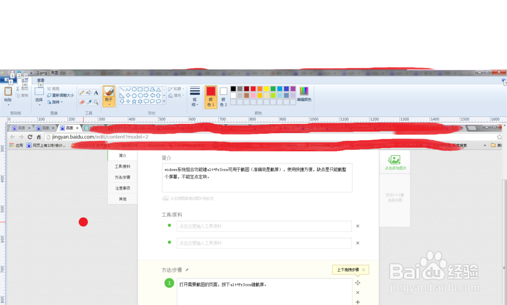Image resolution: width=507 pixels, height=305 pixels.
Task: Select the Color 1 (颜色 1) button
Action: 211,97
